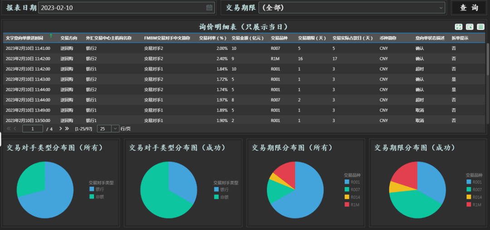Image resolution: width=490 pixels, height=230 pixels.
Task: Expand the 交易期限 dropdown
Action: pos(441,8)
